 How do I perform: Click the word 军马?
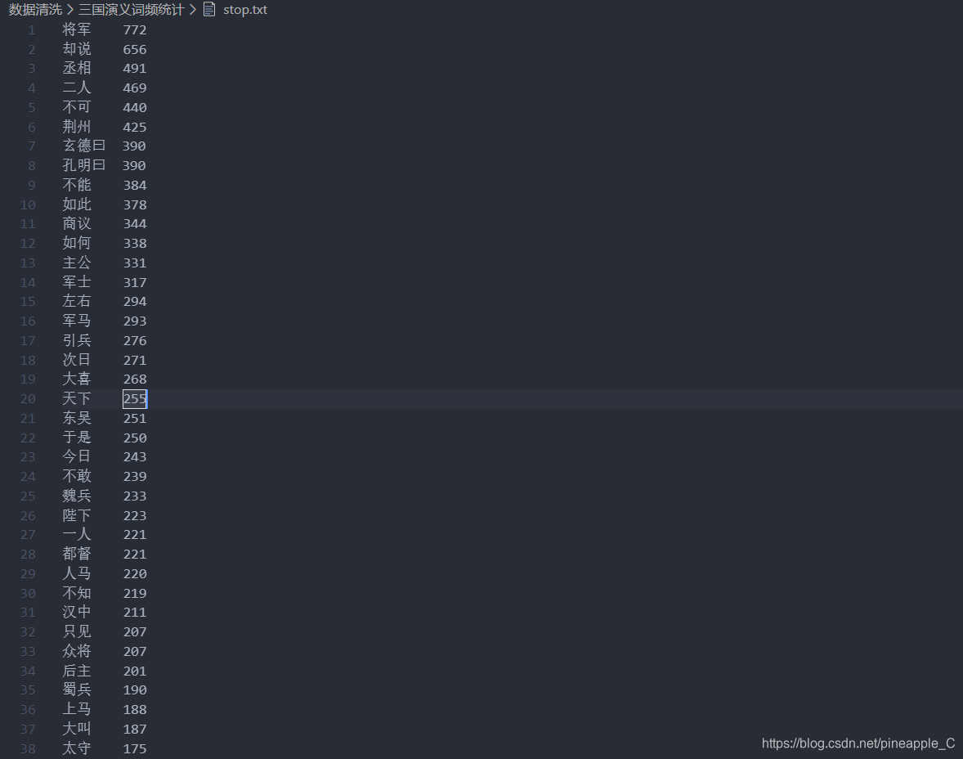(77, 321)
